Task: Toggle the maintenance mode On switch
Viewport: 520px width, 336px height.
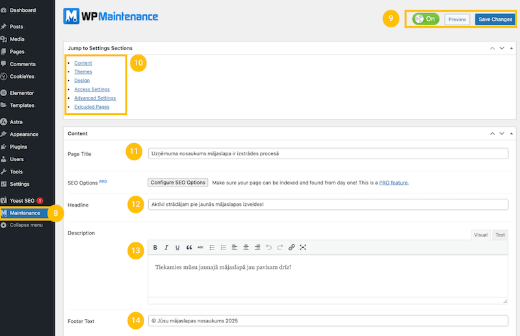Action: coord(426,19)
